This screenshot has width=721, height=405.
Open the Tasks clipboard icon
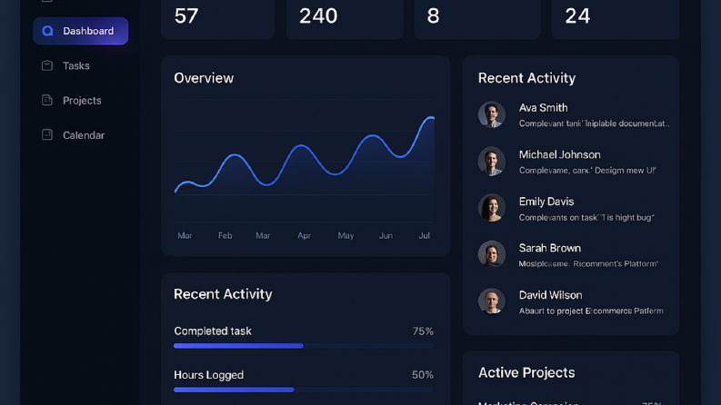47,65
